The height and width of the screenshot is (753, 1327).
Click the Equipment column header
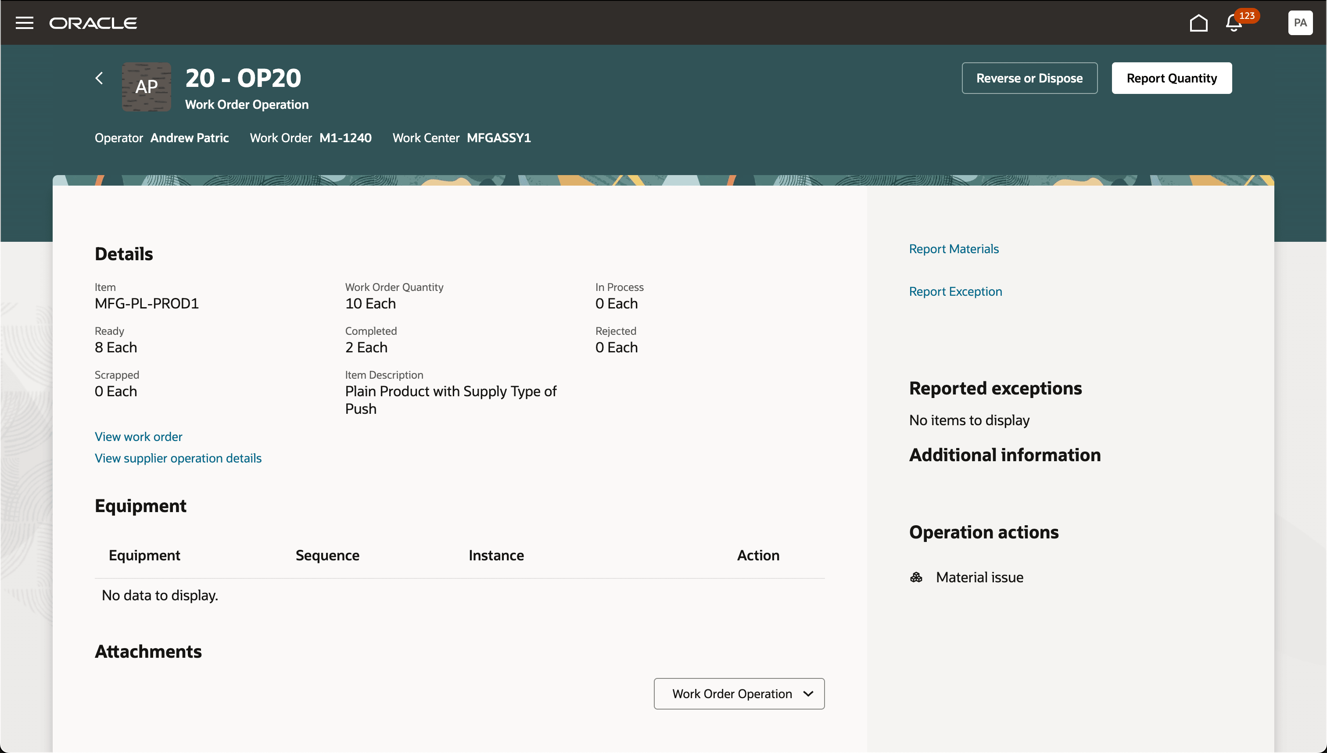pos(144,555)
